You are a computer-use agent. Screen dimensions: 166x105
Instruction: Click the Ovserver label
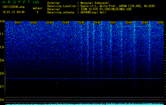click(x=54, y=3)
